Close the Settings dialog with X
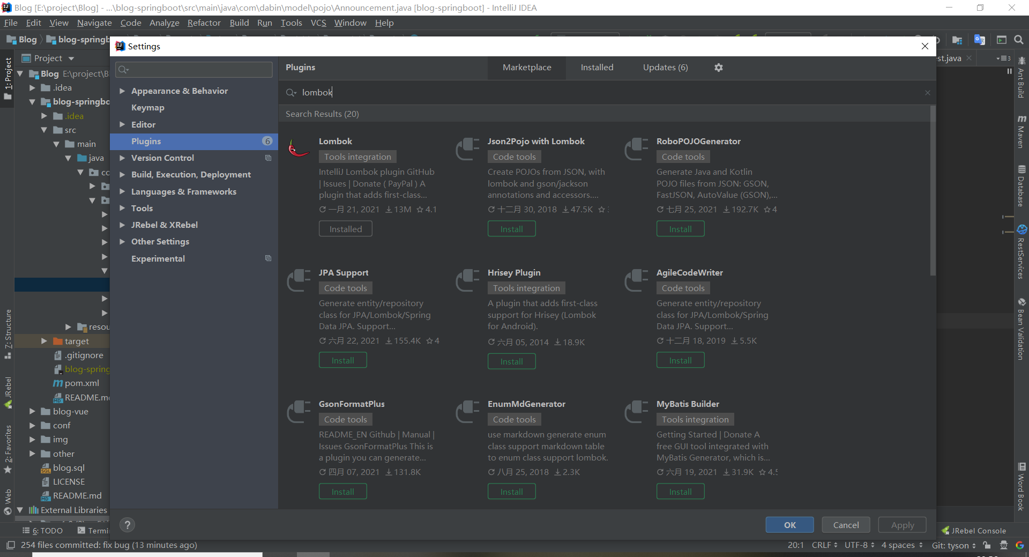Screen dimensions: 1029x557 click(924, 46)
